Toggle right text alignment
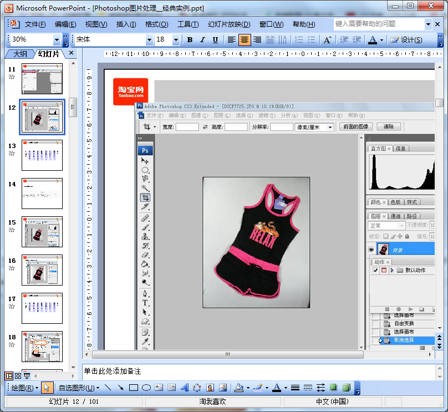The height and width of the screenshot is (412, 448). pos(257,40)
